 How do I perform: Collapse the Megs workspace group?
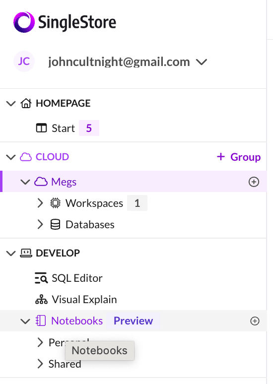25,182
